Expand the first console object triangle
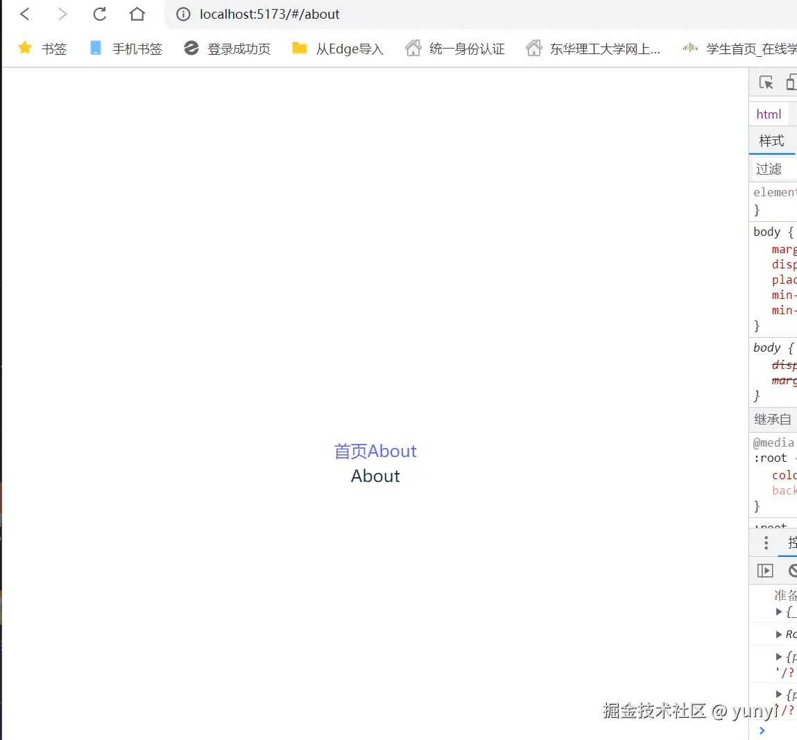797x740 pixels. click(779, 612)
